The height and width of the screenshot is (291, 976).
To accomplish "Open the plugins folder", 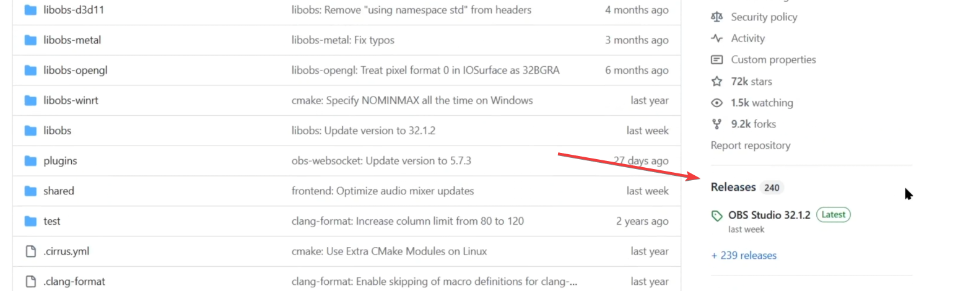I will 60,161.
